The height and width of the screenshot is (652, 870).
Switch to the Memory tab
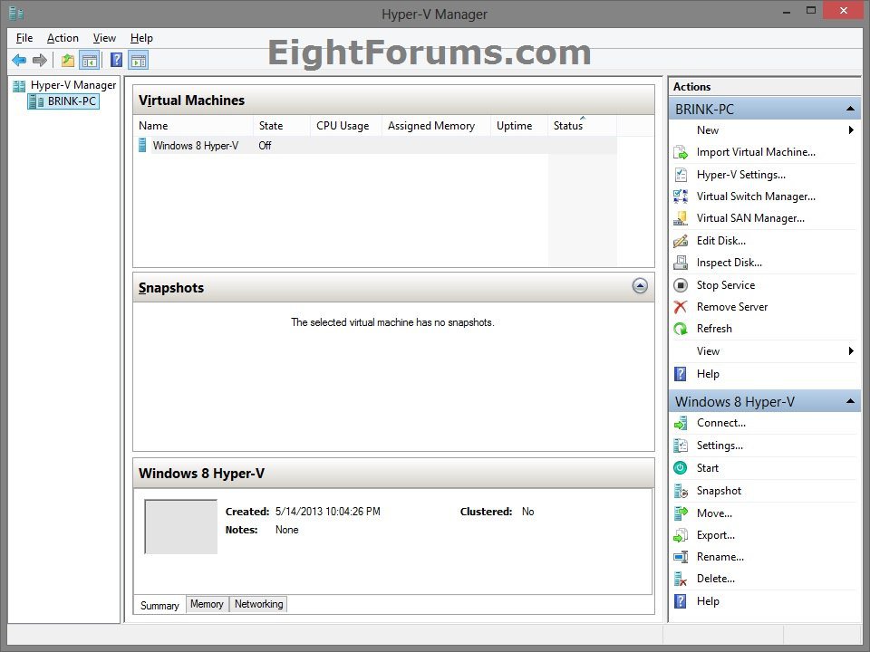point(207,604)
